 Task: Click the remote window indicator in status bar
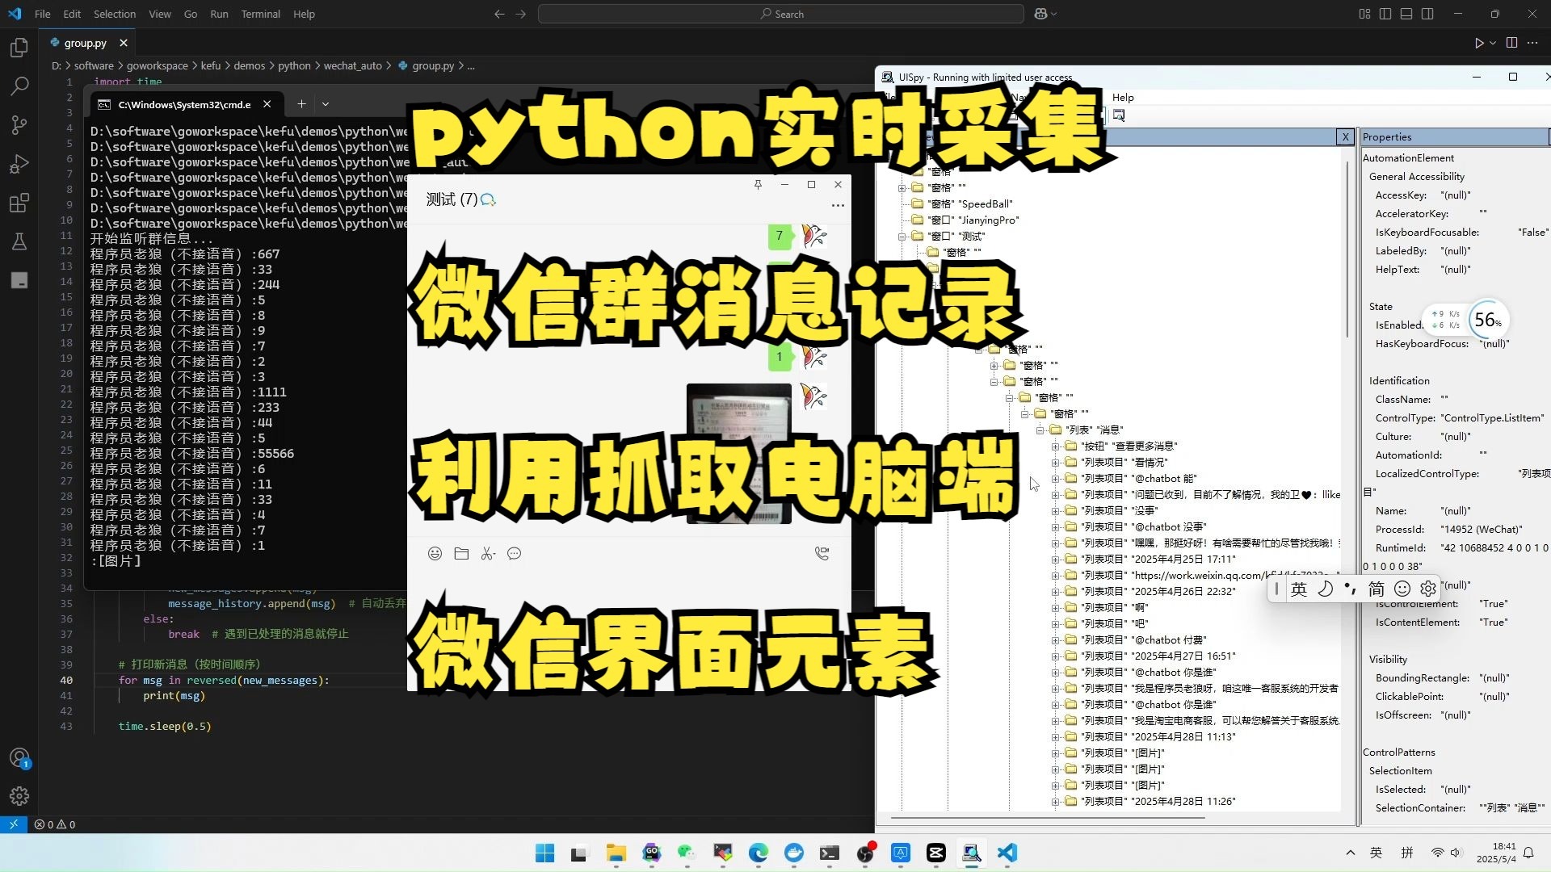pos(13,824)
